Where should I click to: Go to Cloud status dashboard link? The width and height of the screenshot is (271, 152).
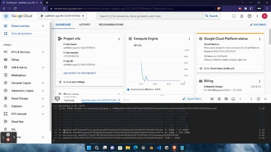tap(219, 68)
